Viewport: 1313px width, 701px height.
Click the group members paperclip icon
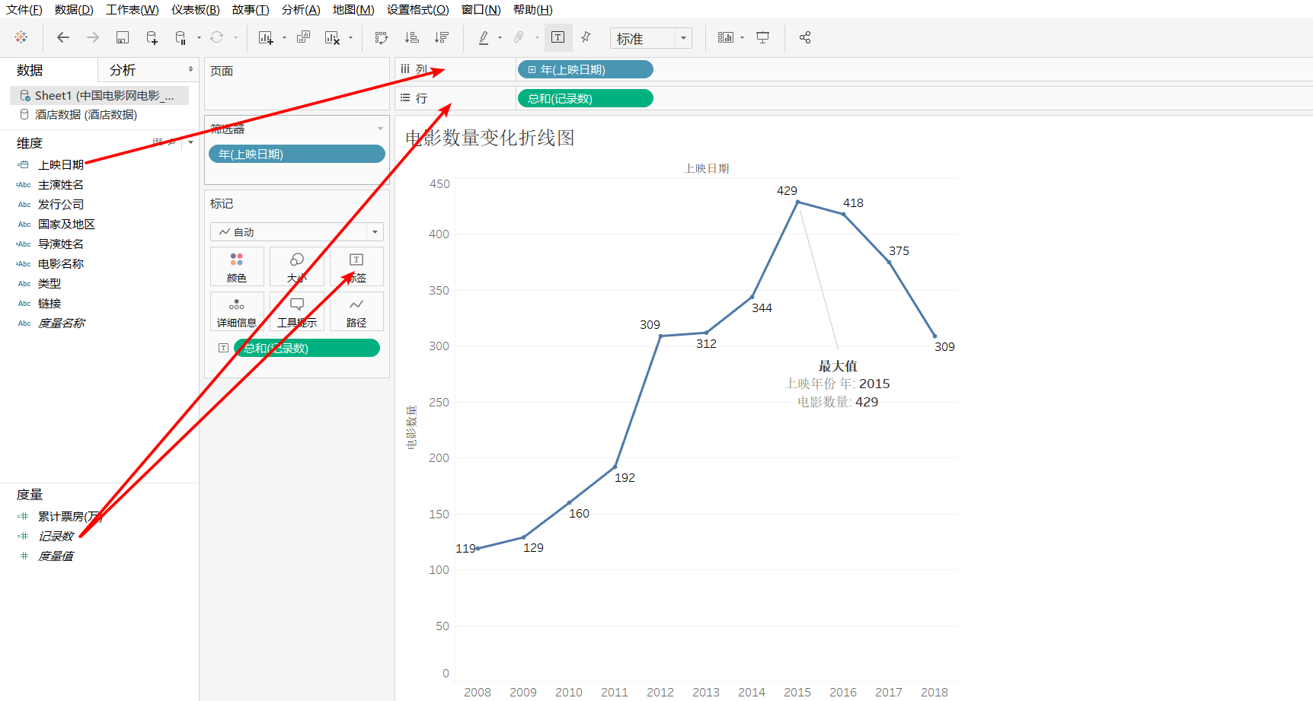tap(519, 37)
